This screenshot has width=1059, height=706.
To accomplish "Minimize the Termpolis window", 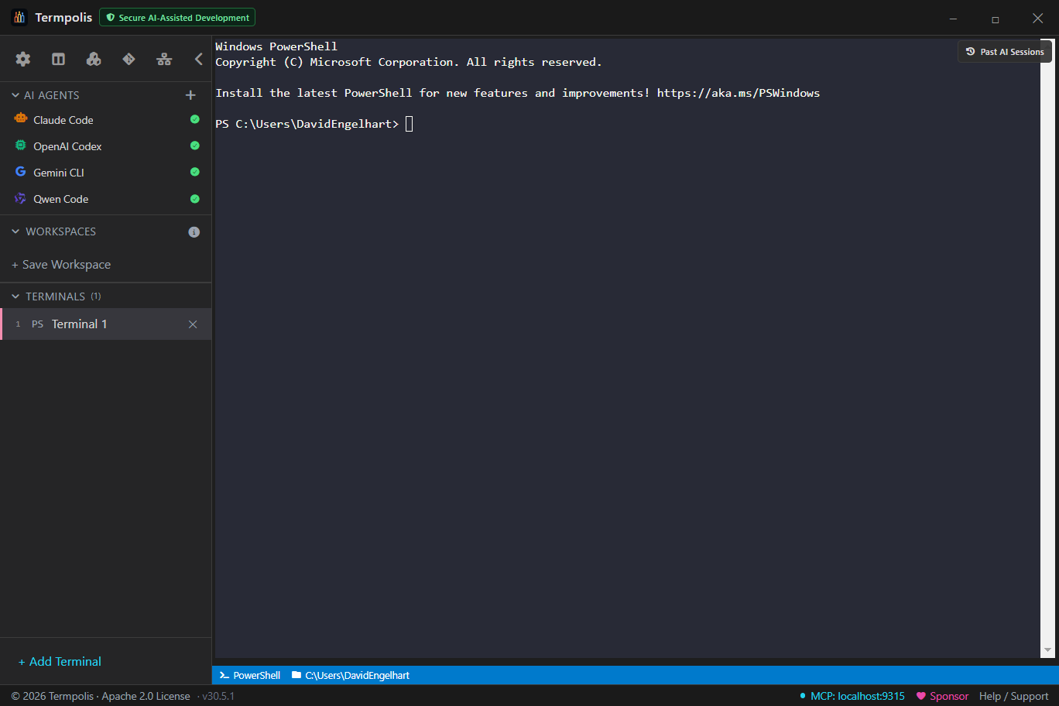I will (954, 19).
